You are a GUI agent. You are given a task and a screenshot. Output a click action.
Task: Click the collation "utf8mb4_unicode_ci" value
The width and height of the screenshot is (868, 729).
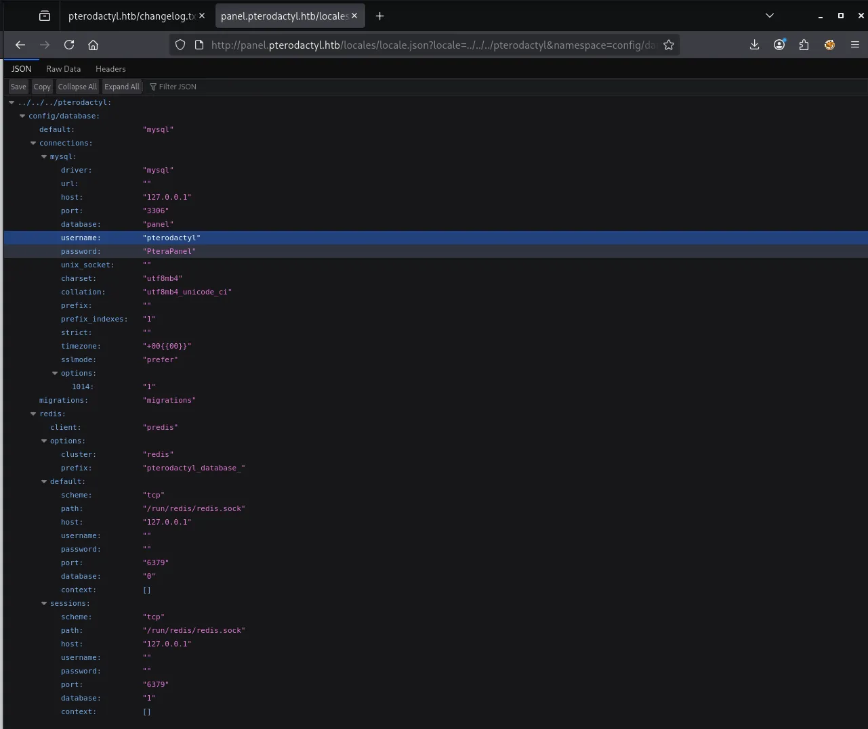[188, 292]
